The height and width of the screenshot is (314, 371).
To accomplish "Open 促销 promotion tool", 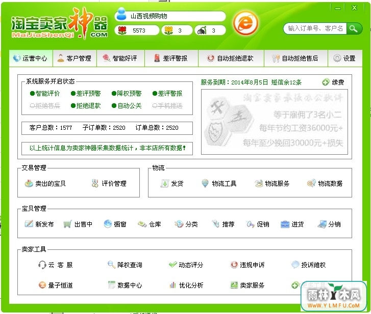I will pyautogui.click(x=257, y=224).
